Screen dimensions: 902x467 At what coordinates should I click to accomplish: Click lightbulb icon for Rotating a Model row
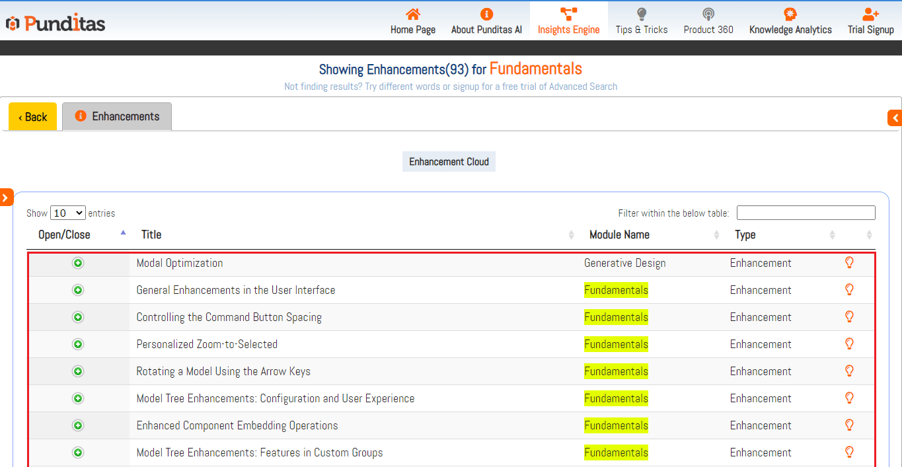click(850, 371)
